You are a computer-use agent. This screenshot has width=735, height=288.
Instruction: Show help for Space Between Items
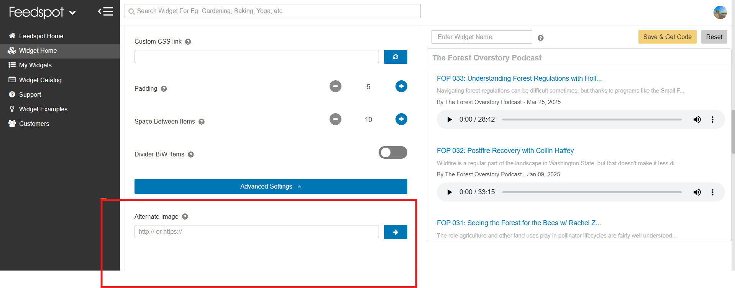pos(201,122)
